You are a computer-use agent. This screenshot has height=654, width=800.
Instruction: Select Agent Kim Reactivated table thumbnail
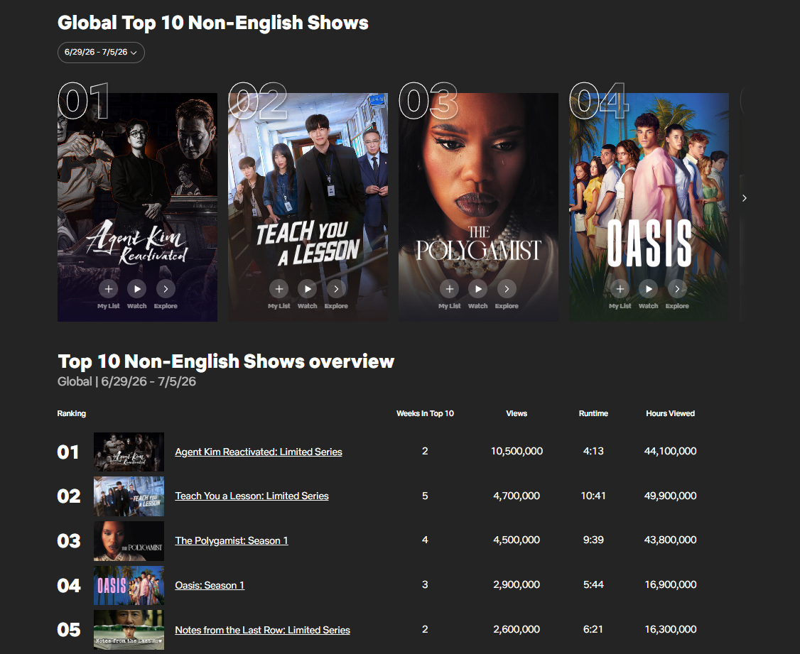click(129, 452)
